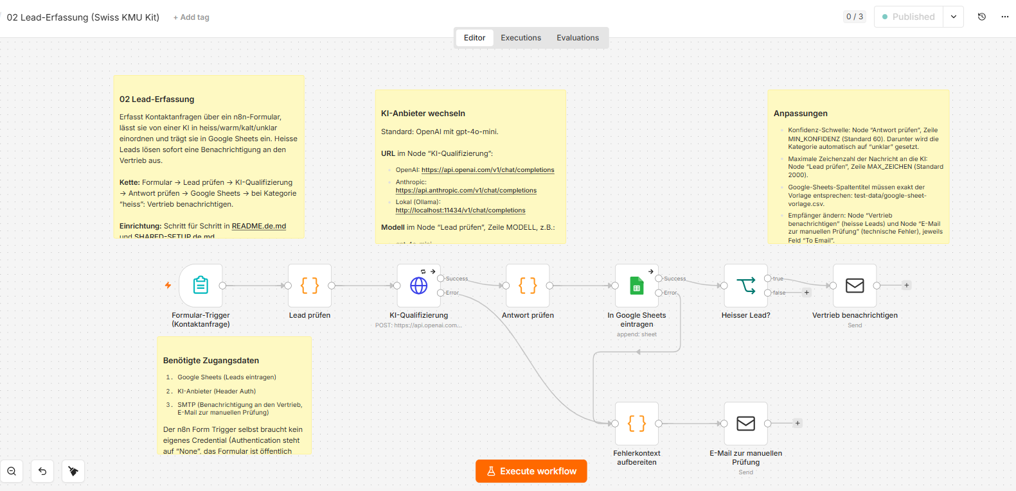The image size is (1016, 491).
Task: Zoom out the canvas
Action: pyautogui.click(x=12, y=471)
